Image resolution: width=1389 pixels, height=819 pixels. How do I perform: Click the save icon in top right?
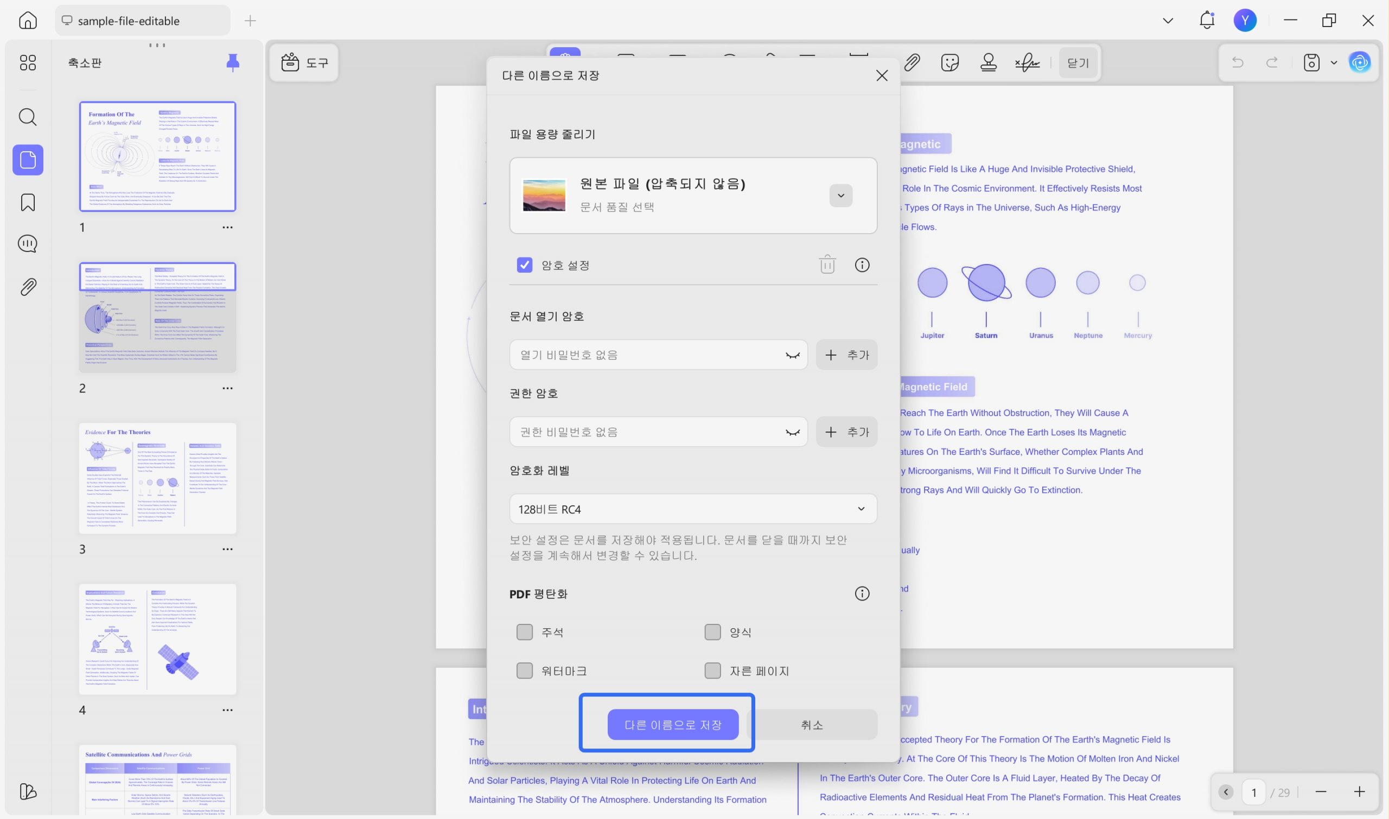point(1311,62)
